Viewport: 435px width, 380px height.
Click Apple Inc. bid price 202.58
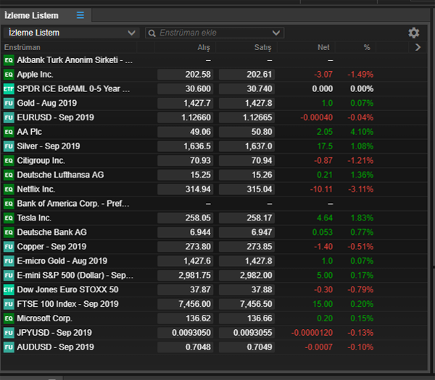point(185,75)
